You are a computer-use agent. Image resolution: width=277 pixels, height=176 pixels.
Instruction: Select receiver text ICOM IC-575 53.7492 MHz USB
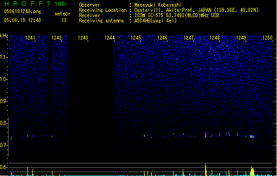[177, 15]
